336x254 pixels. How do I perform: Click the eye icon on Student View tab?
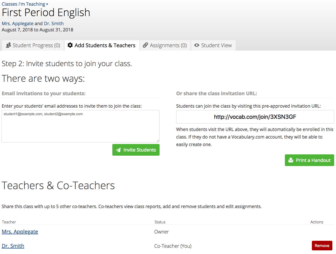click(x=197, y=45)
